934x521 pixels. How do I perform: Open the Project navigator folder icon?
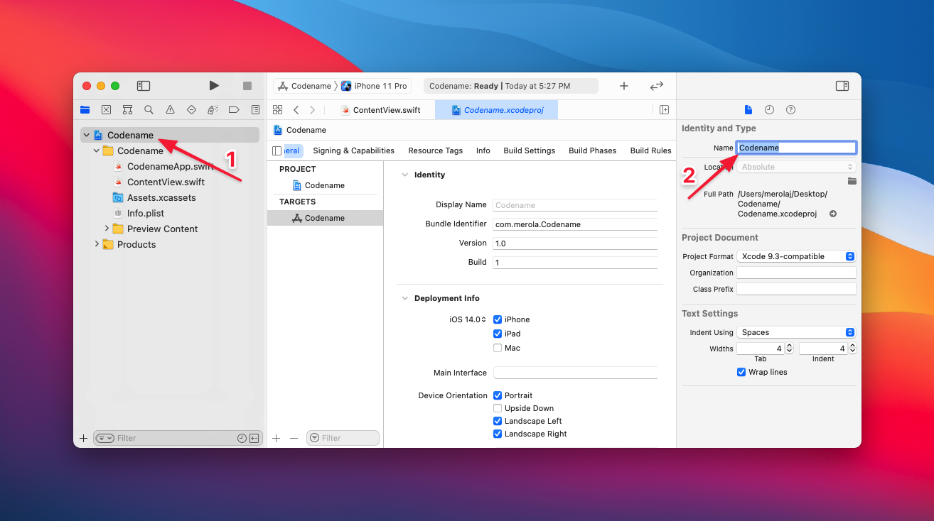click(x=85, y=110)
